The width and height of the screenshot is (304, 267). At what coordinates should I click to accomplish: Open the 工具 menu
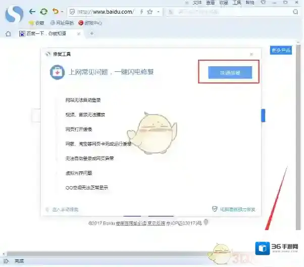pos(237,3)
